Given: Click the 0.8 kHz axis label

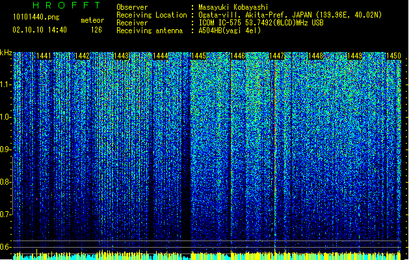Looking at the screenshot, I should [6, 182].
